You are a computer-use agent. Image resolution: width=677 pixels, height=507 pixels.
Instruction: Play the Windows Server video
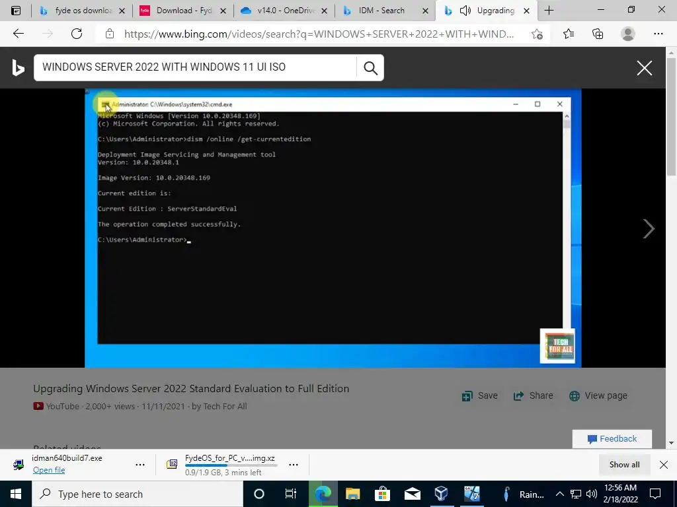pos(333,228)
